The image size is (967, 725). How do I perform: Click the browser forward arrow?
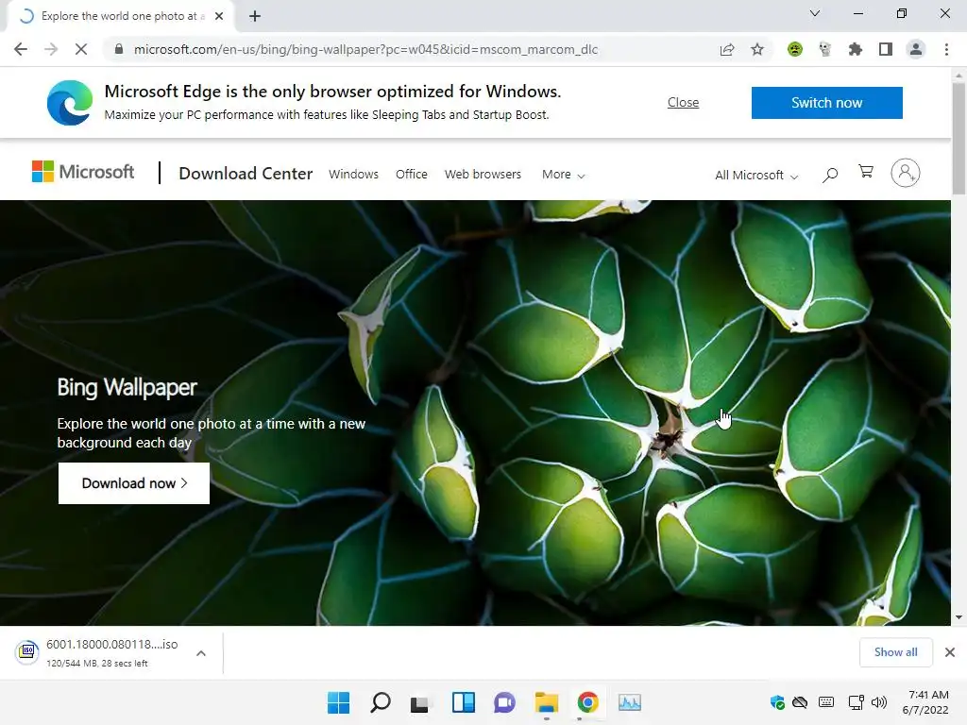51,49
